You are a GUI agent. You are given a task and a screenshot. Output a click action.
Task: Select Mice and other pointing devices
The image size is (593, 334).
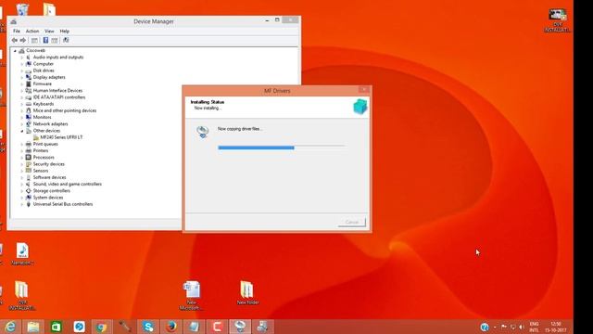65,110
